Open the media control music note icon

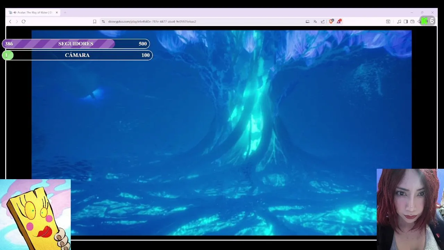pos(399,22)
